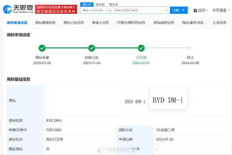Open the 应用 apps grid icon
The height and width of the screenshot is (155, 232).
point(195,10)
